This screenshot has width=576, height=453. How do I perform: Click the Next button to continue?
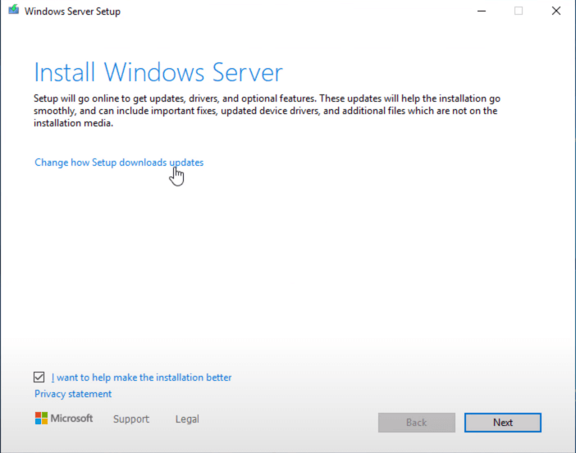[502, 423]
